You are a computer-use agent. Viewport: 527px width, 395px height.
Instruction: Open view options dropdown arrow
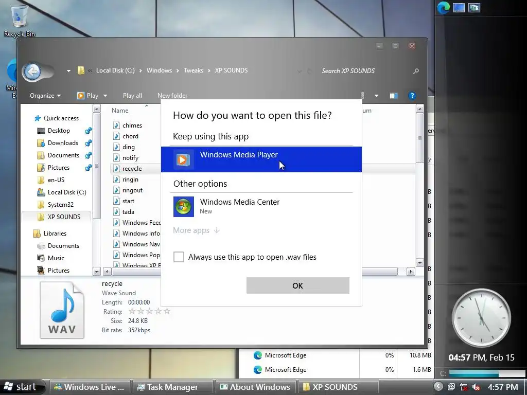click(376, 96)
